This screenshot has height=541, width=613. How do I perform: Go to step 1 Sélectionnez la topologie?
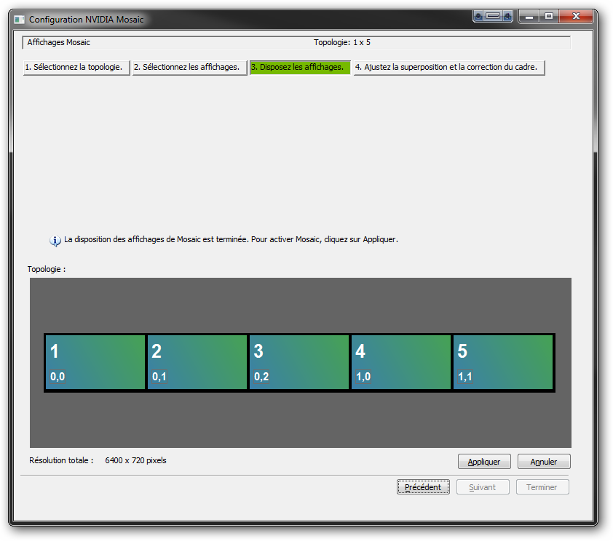point(76,68)
